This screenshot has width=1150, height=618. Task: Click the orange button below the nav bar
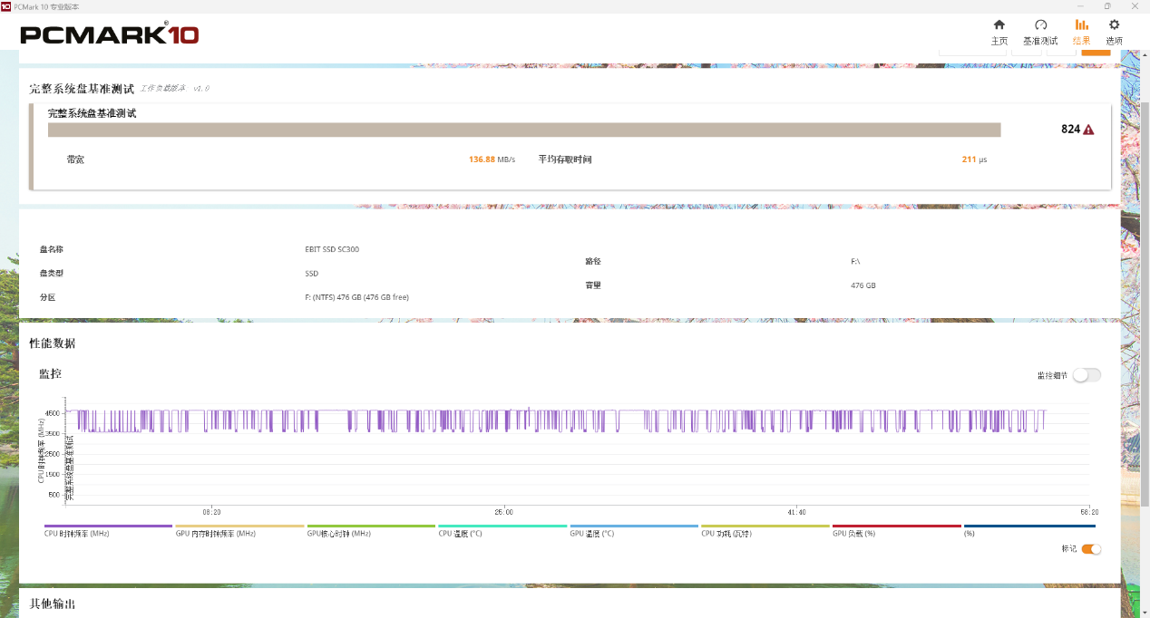[x=1096, y=52]
